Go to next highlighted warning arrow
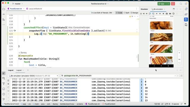190x107 pixels. click(137, 16)
